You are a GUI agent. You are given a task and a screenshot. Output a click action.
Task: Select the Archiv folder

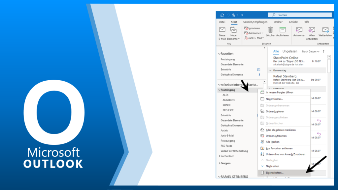coord(224,131)
